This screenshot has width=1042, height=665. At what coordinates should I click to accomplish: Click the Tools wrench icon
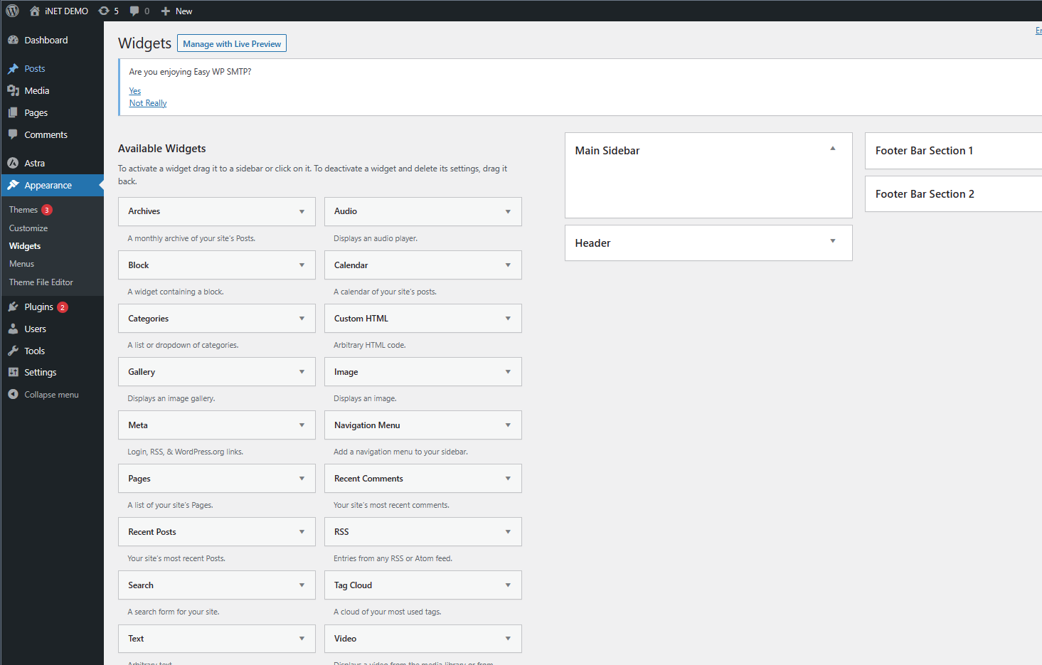(x=13, y=351)
